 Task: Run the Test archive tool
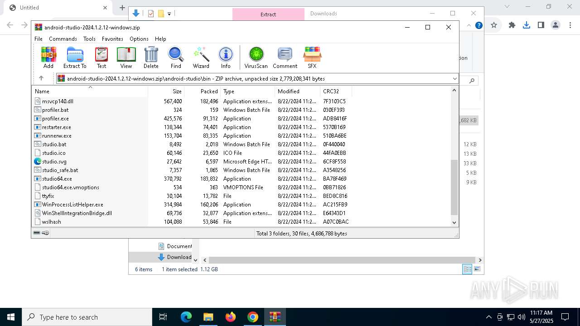tap(101, 58)
